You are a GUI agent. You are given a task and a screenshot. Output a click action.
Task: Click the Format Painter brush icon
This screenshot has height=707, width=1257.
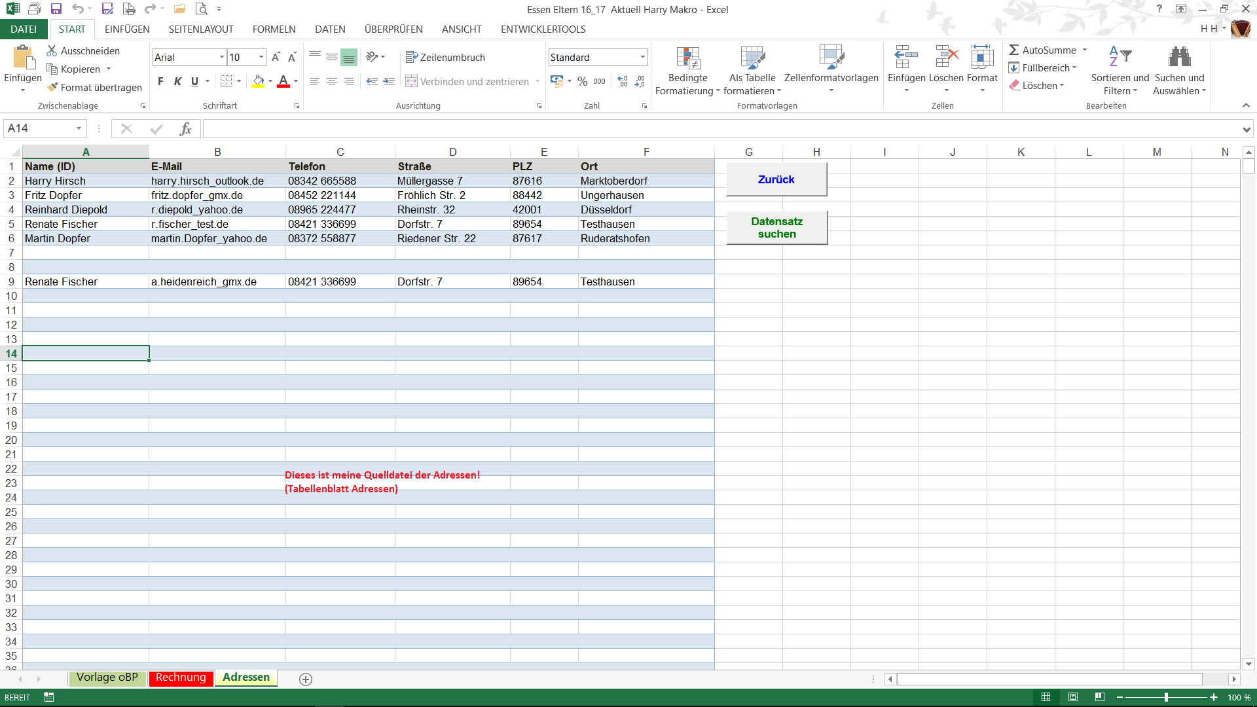click(52, 87)
